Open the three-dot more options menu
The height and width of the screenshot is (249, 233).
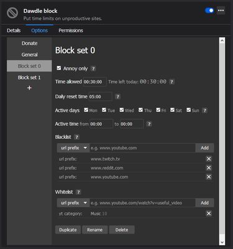pyautogui.click(x=221, y=11)
